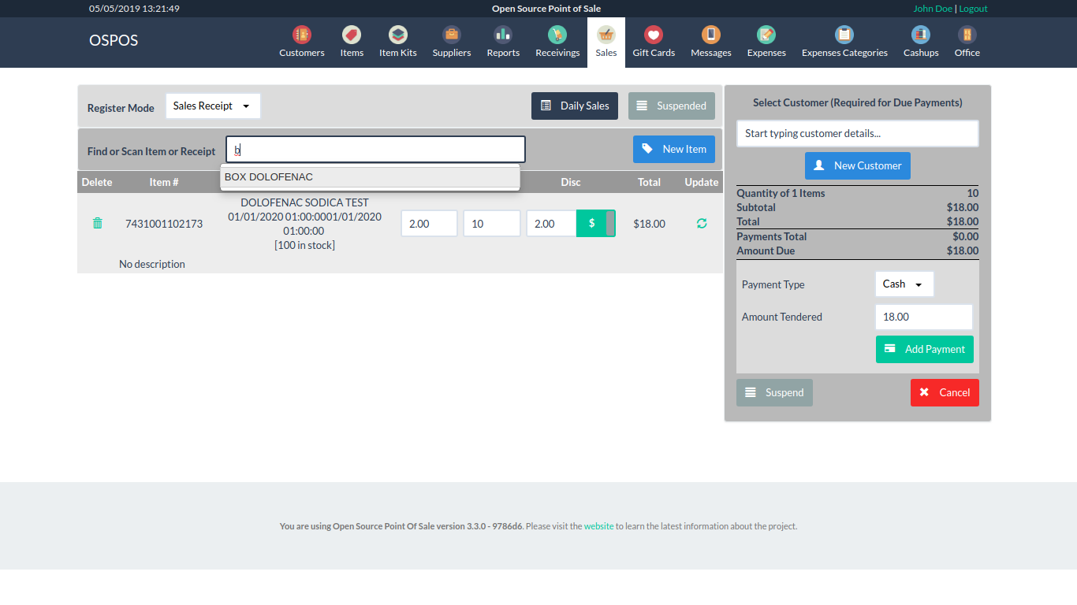Open the Office section
Image resolution: width=1077 pixels, height=605 pixels.
point(967,41)
